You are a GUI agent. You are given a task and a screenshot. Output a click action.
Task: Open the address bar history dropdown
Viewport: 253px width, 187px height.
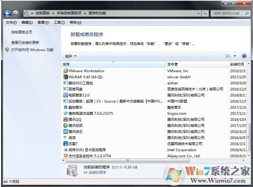198,13
